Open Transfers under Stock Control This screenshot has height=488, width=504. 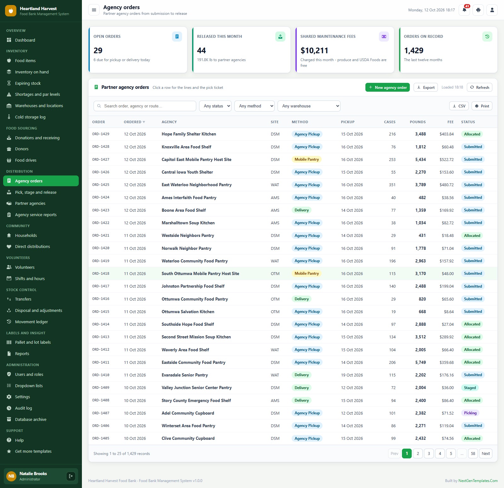coord(41,299)
